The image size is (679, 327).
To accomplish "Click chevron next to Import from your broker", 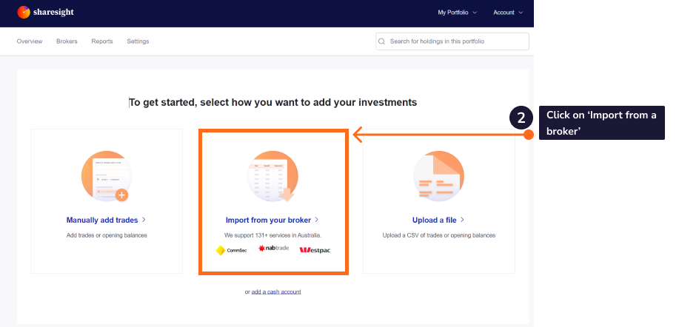I will [x=317, y=220].
